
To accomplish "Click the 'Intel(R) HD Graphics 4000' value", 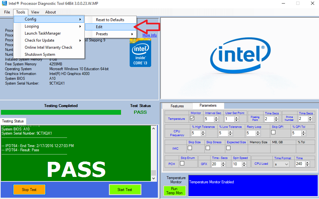I will tap(69, 74).
